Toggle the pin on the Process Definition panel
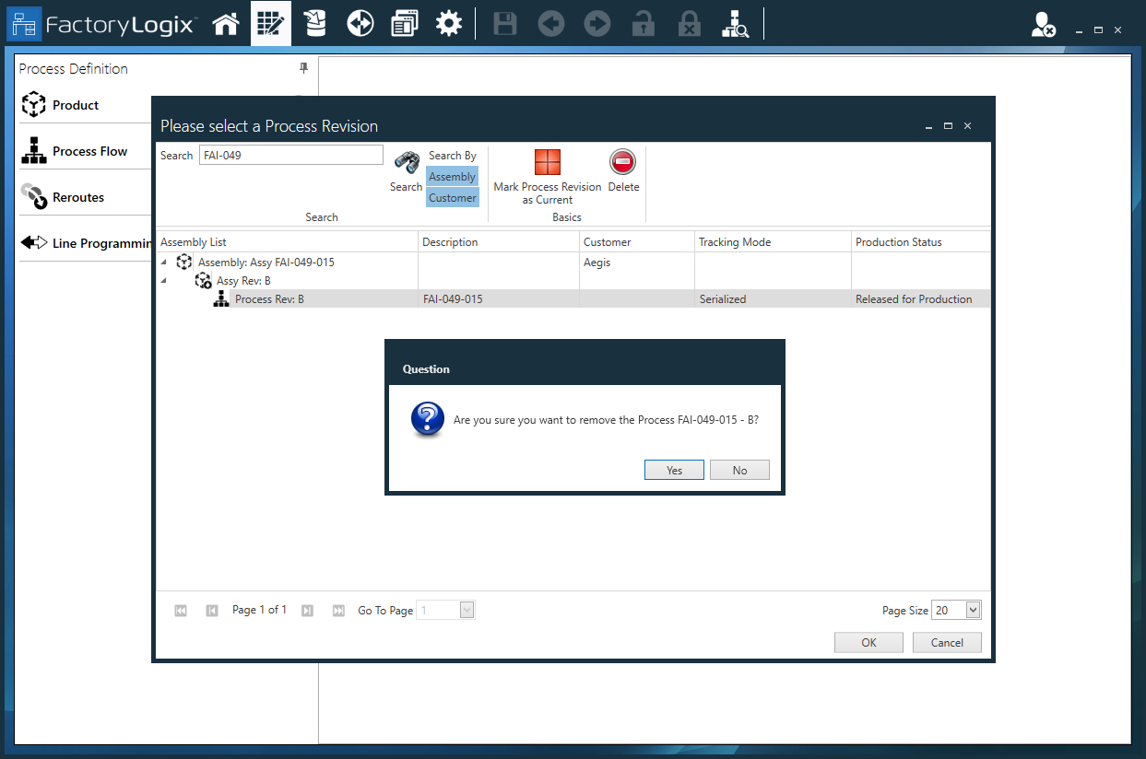 303,68
